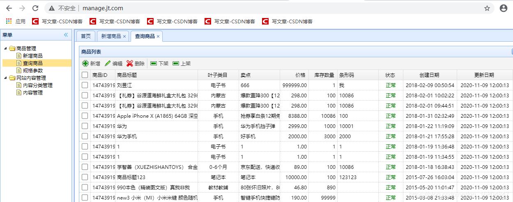Screen dimensions: 513x202
Task: Switch to the 新增商品 tab
Action: click(x=111, y=36)
